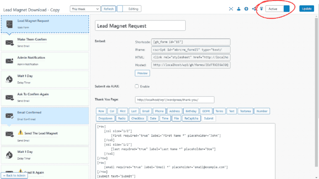Select the Lead Magnet Request step
The image size is (319, 179).
point(45,24)
